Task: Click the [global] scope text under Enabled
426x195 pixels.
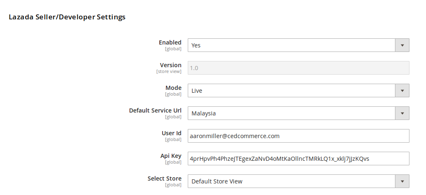Action: (173, 49)
